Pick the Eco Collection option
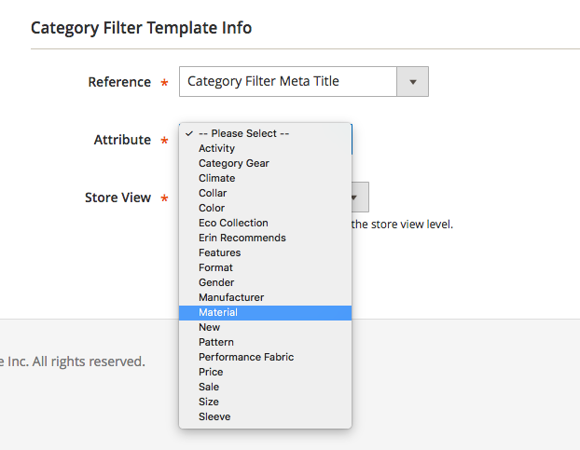The height and width of the screenshot is (450, 580). (x=233, y=223)
